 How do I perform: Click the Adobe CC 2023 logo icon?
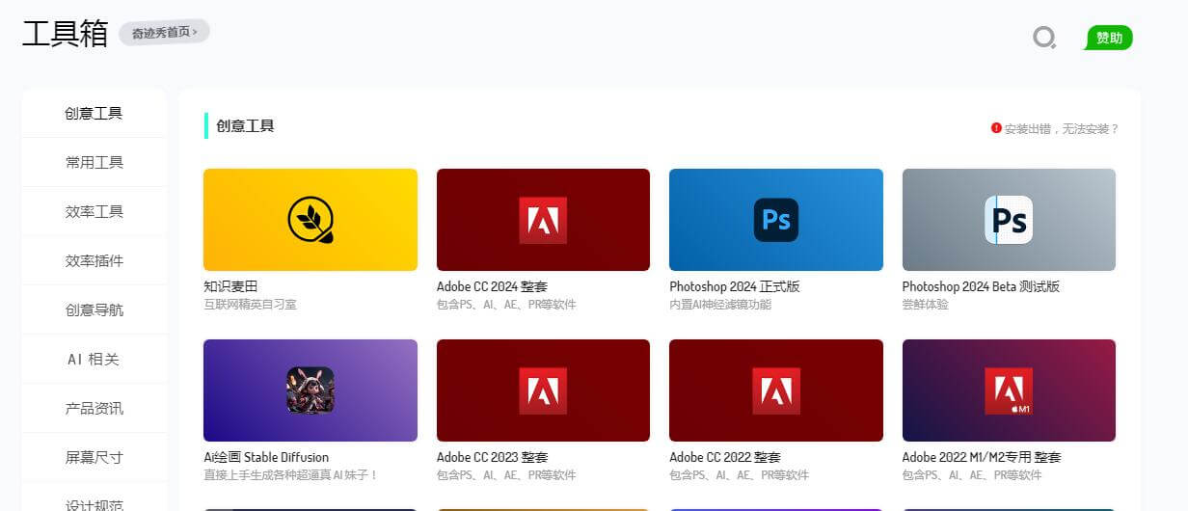pyautogui.click(x=543, y=390)
